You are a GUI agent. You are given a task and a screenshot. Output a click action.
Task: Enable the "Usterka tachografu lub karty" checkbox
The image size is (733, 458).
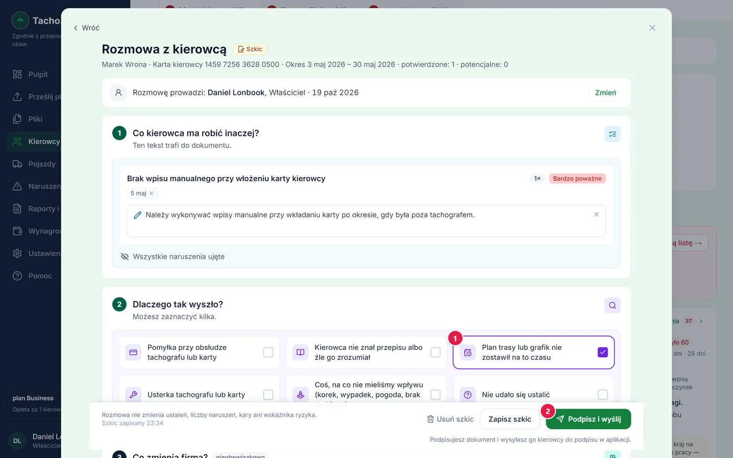pos(268,395)
